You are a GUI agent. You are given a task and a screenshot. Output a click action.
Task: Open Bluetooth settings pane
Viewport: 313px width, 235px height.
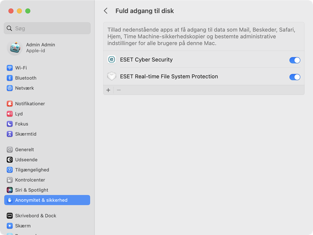point(47,78)
